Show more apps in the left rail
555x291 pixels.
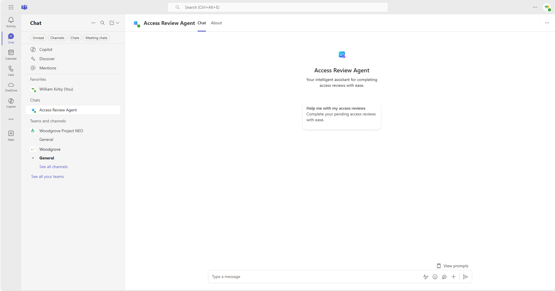[11, 119]
